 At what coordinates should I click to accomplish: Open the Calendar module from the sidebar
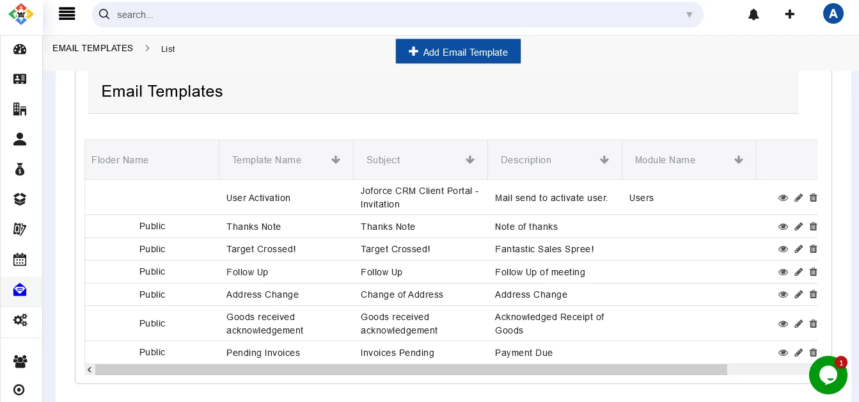click(x=20, y=259)
